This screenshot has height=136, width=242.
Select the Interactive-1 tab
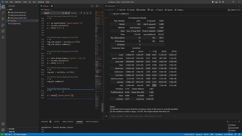tap(112, 6)
